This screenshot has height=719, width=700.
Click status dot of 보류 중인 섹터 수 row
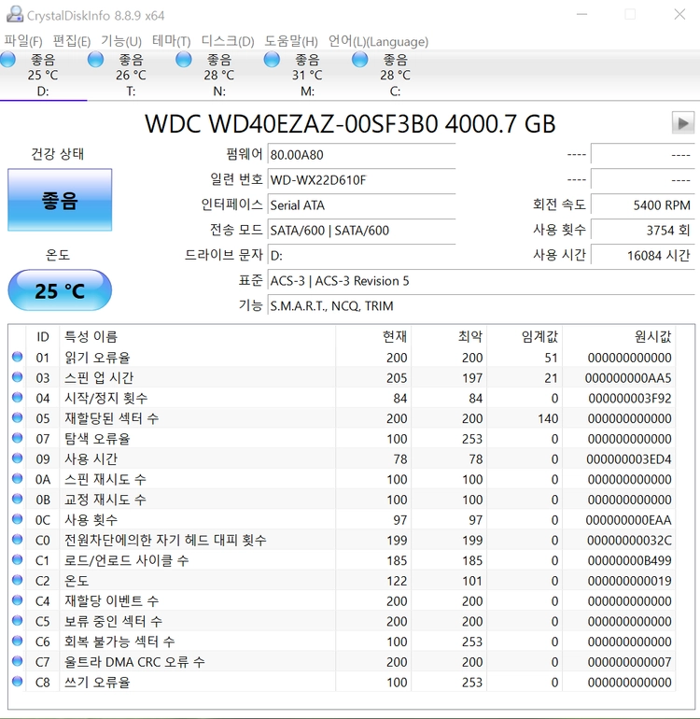pyautogui.click(x=18, y=620)
